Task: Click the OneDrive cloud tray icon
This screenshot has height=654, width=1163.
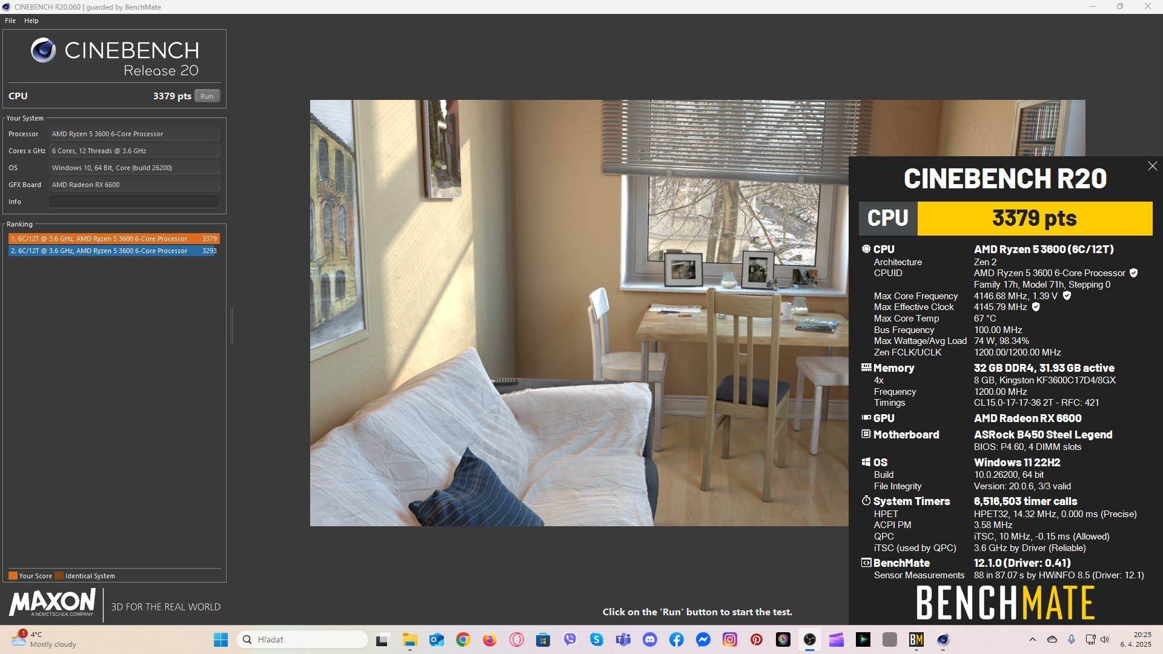Action: pos(1052,639)
